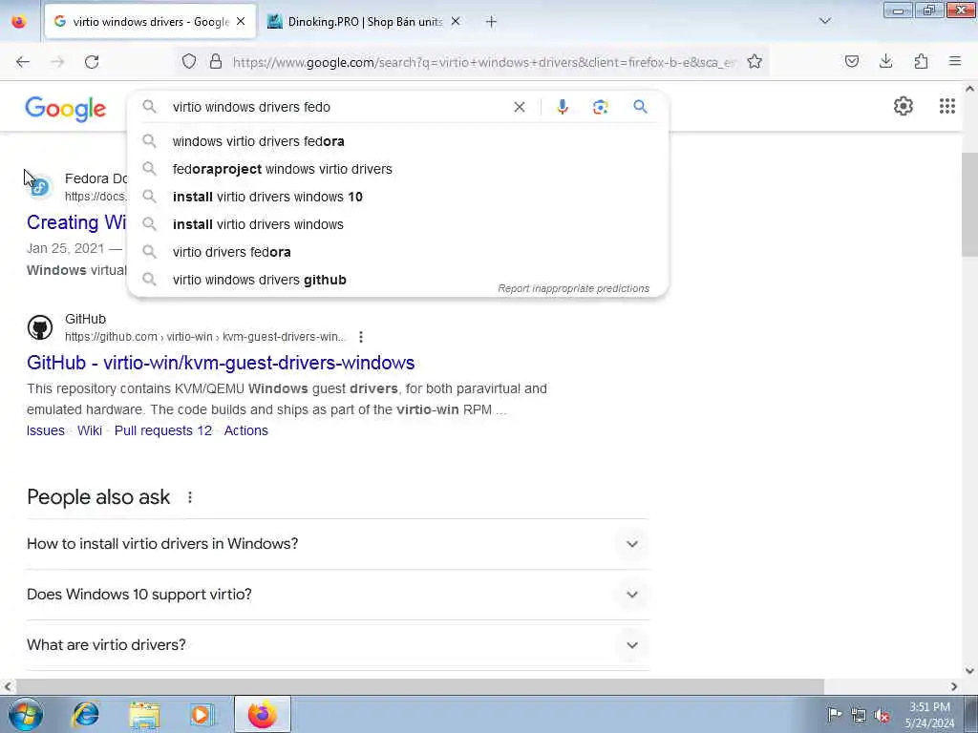978x733 pixels.
Task: Click Report inappropriate predictions link
Action: point(573,288)
